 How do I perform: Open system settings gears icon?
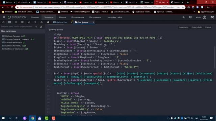[212, 17]
